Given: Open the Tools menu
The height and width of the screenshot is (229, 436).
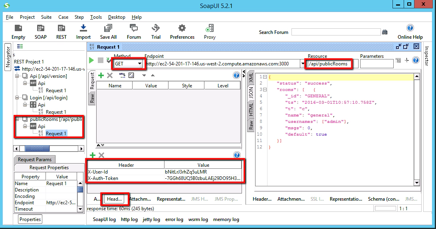Looking at the screenshot, I should coord(96,17).
